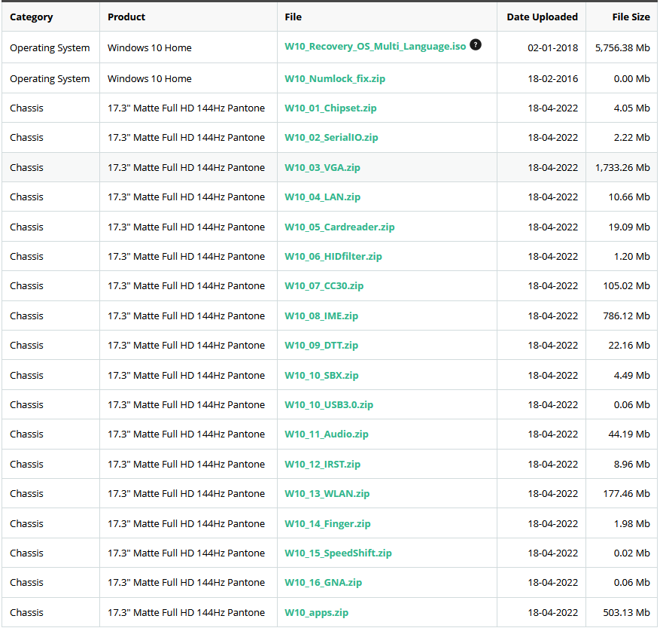Select W10_05_Cardreader.zip link
This screenshot has height=631, width=663.
(339, 227)
